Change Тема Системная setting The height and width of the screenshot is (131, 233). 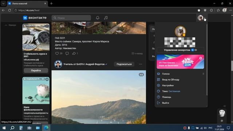(181, 91)
